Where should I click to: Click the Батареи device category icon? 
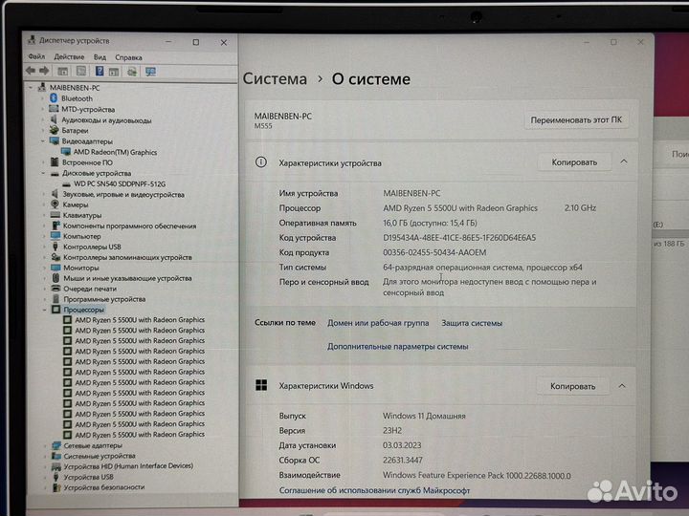click(x=55, y=131)
